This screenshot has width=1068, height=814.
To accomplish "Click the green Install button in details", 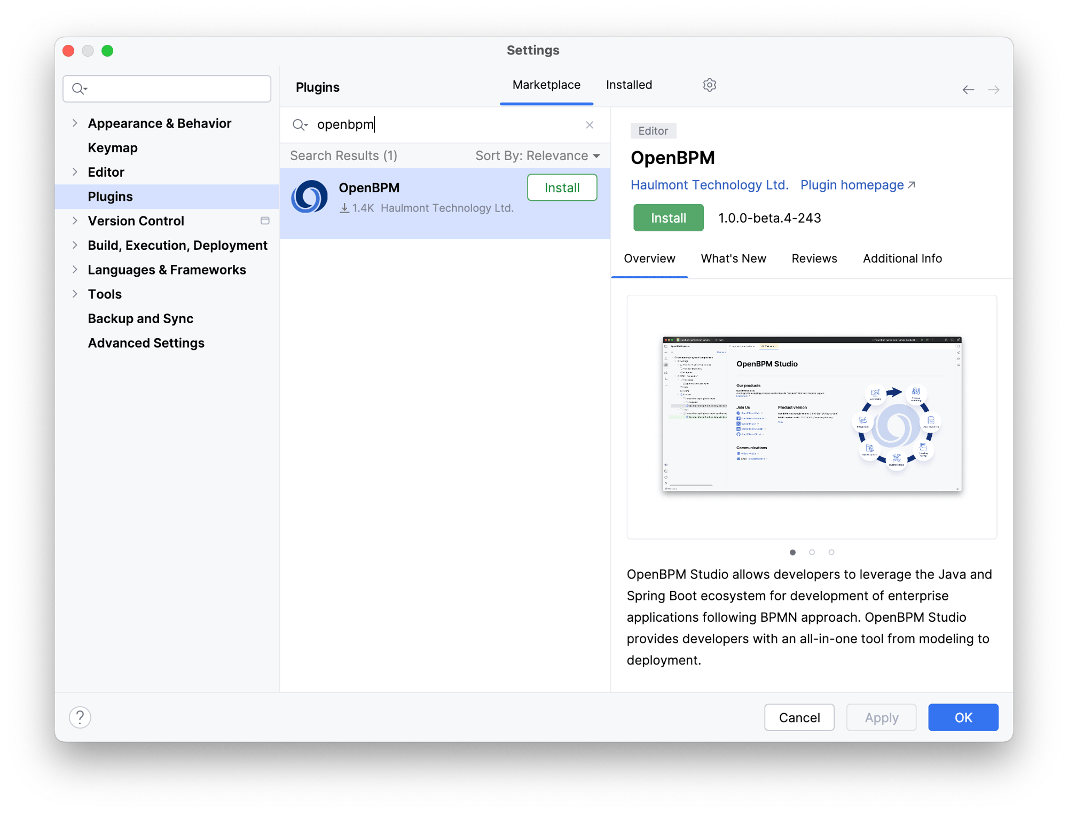I will (668, 218).
